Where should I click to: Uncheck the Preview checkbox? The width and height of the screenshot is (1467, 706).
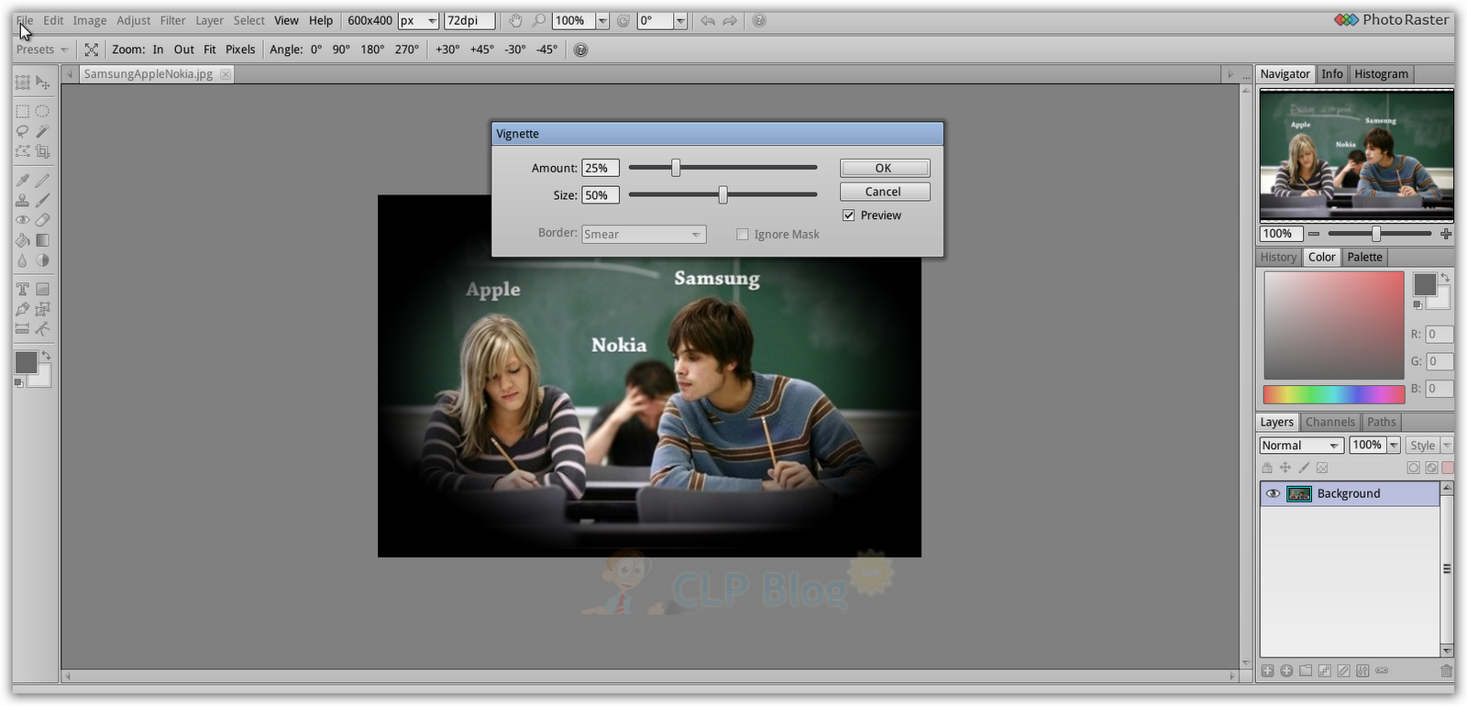pos(849,215)
